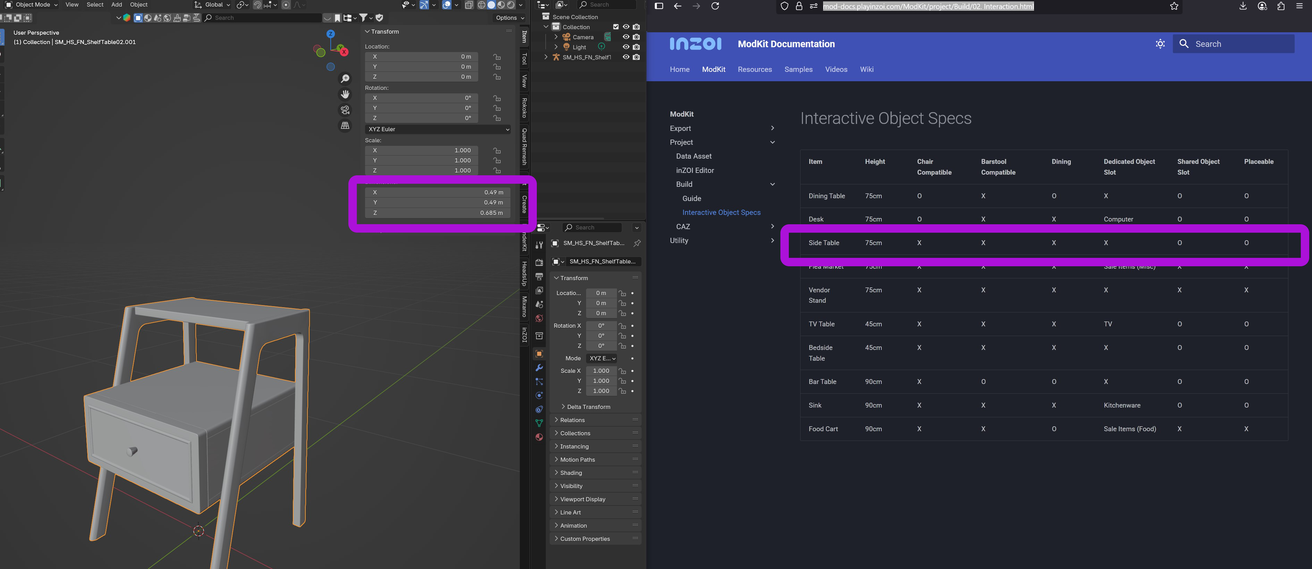The height and width of the screenshot is (569, 1312).
Task: Toggle snapping magnet icon in header
Action: pos(258,5)
